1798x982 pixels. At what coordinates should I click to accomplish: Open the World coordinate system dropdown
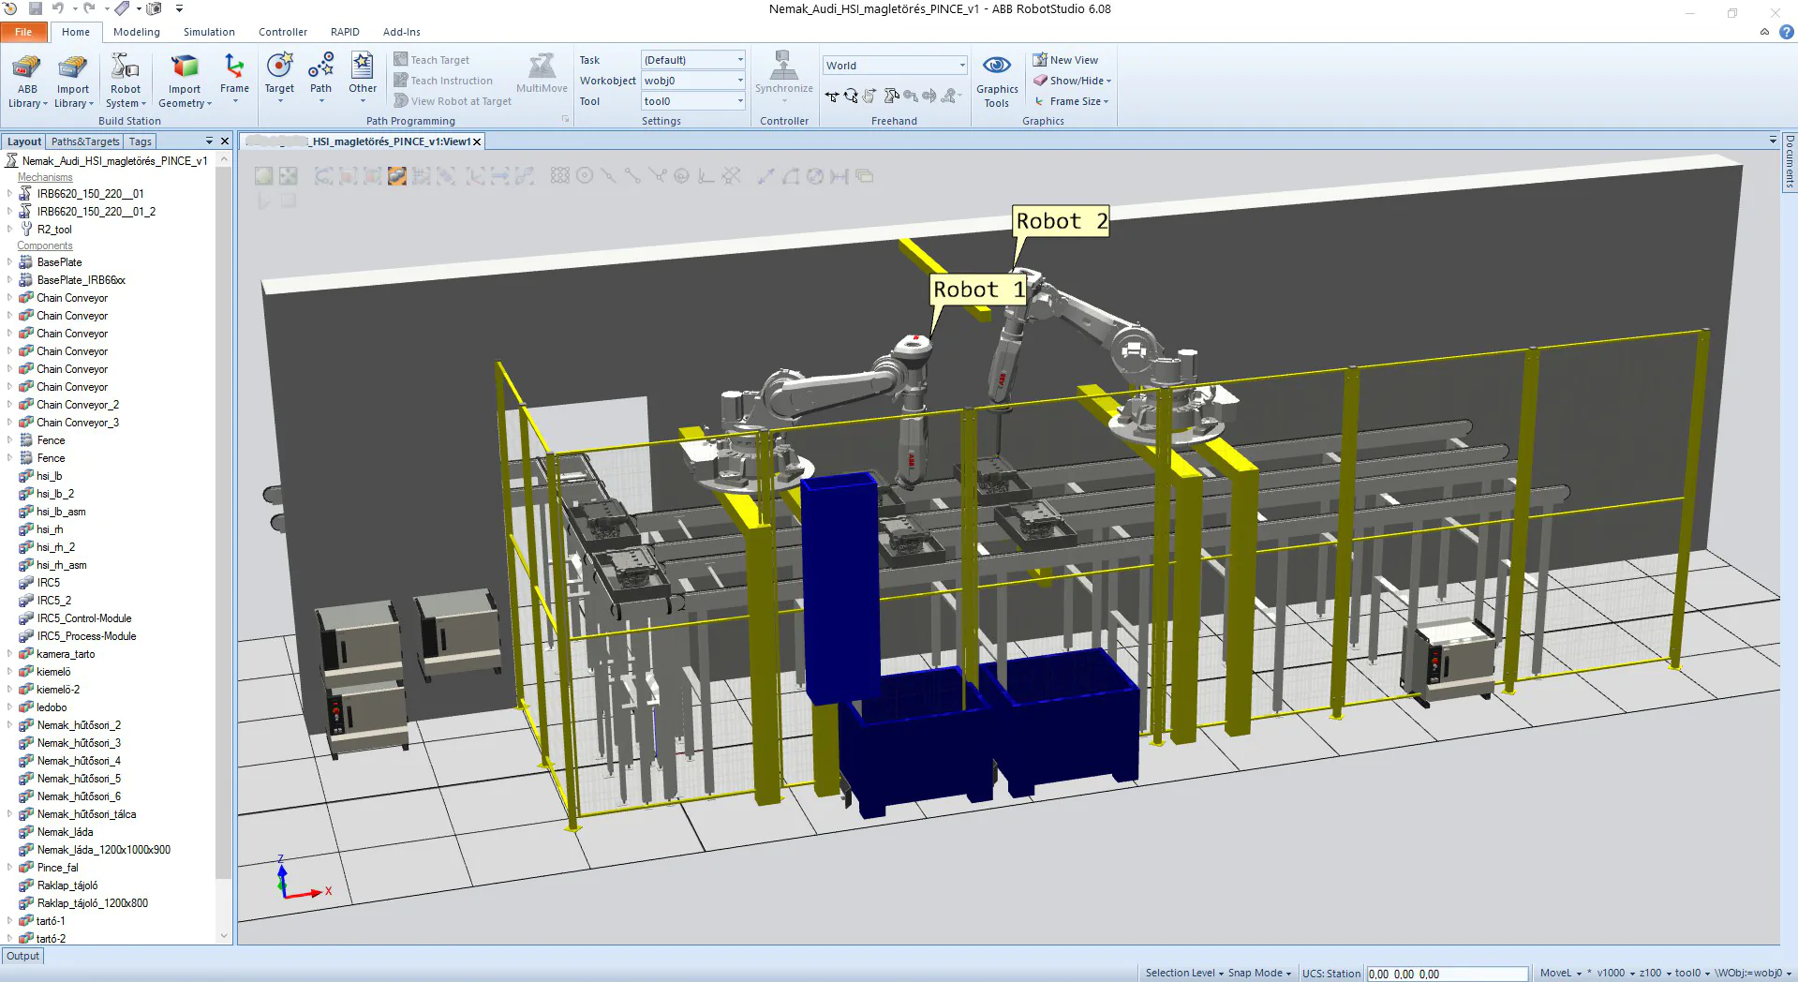tap(895, 66)
